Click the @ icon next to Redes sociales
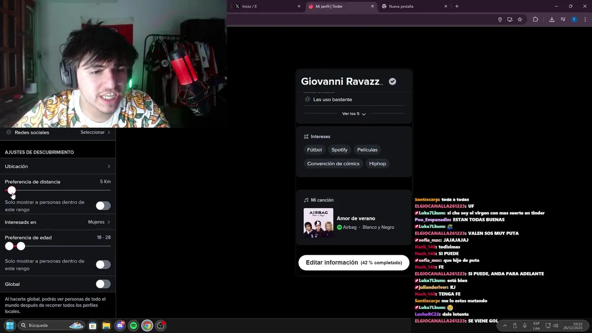Viewport: 592px width, 333px height. click(9, 132)
